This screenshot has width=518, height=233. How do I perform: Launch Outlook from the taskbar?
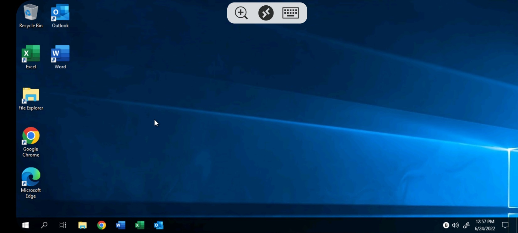pos(159,225)
